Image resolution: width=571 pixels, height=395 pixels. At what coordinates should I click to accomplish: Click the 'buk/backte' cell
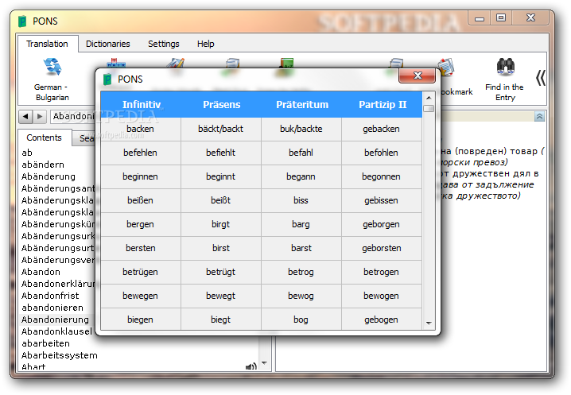coord(301,129)
